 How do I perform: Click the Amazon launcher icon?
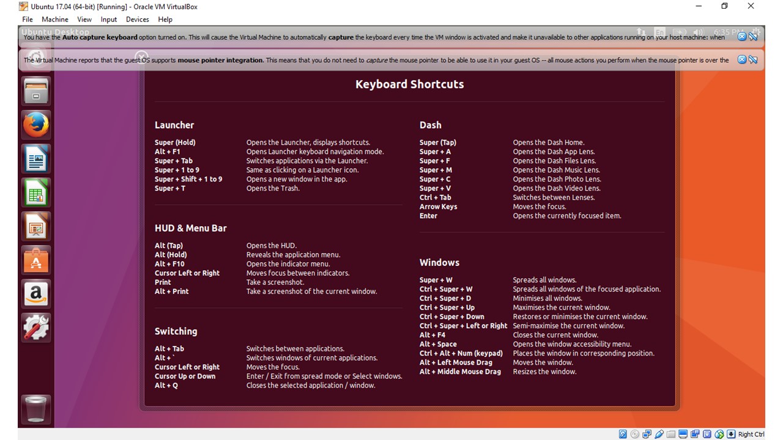(36, 294)
